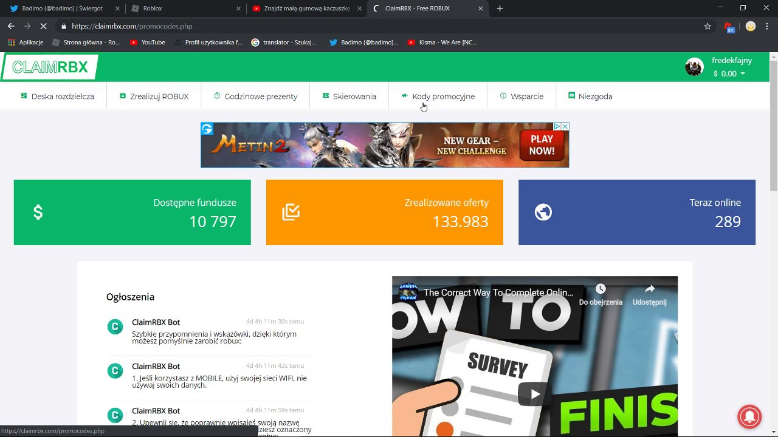Click the first ClaimRBX Bot avatar
This screenshot has width=778, height=437.
tap(115, 327)
